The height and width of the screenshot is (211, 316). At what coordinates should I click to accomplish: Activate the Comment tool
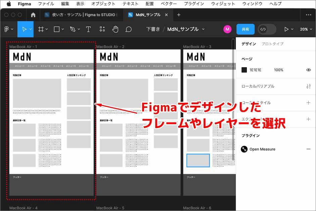(x=128, y=29)
